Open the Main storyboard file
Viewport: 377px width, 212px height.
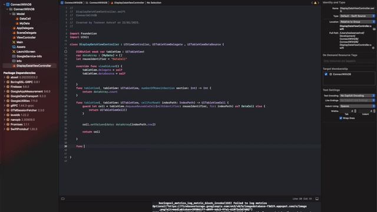click(x=19, y=42)
